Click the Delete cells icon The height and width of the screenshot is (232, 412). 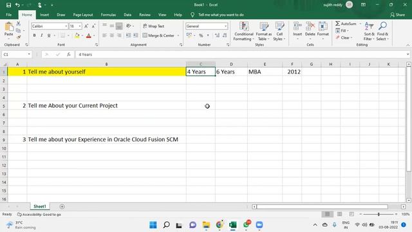(x=310, y=26)
